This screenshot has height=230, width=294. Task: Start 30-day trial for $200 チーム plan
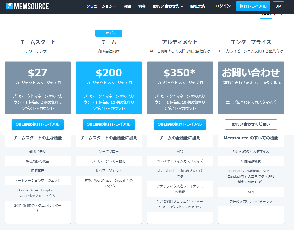click(x=109, y=124)
